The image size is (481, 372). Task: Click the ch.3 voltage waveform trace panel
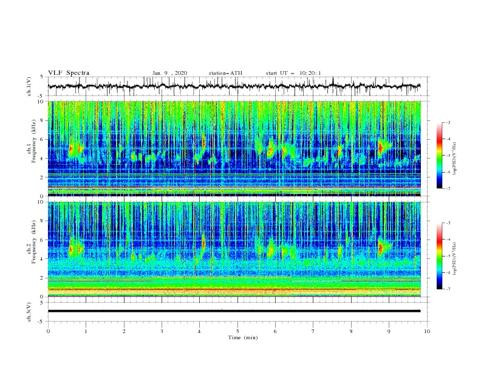pos(238,312)
